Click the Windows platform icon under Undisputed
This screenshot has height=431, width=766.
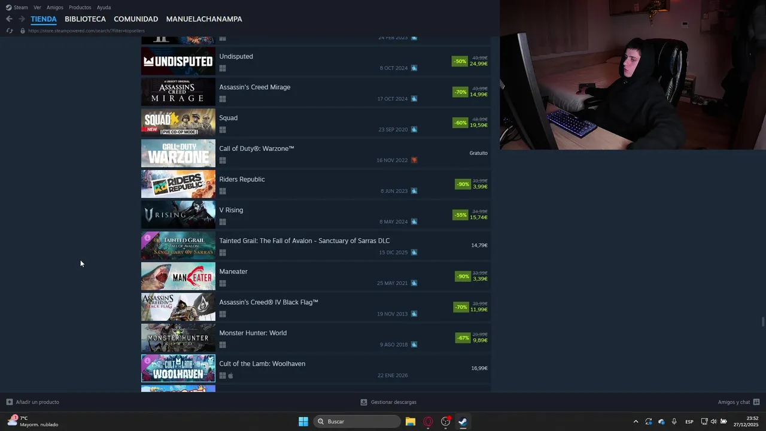(x=223, y=68)
